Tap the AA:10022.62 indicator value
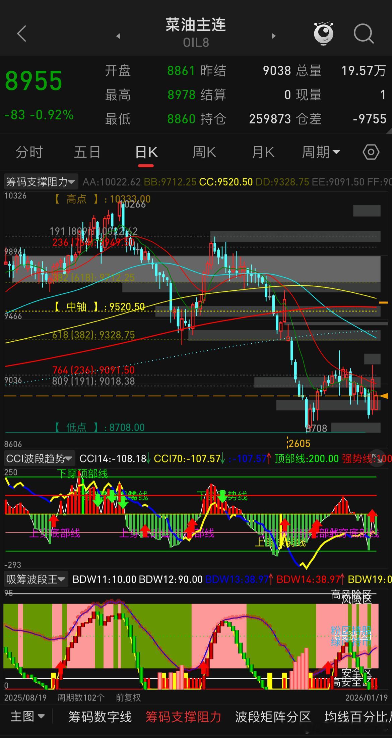The height and width of the screenshot is (738, 392). tap(112, 182)
